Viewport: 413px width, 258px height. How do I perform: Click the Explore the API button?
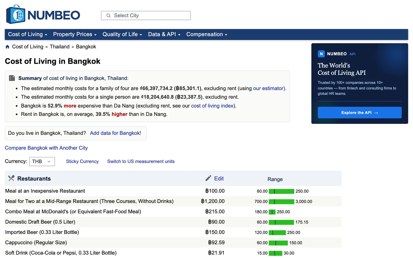point(360,113)
